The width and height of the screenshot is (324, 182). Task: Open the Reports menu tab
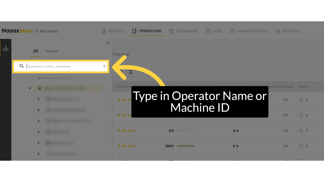coord(113,31)
